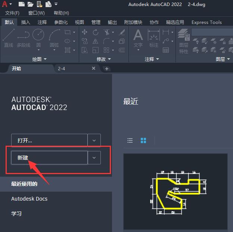Select the Mirror tool

coord(95,41)
